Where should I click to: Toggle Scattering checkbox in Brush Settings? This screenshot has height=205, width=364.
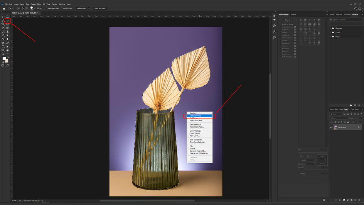pyautogui.click(x=281, y=30)
